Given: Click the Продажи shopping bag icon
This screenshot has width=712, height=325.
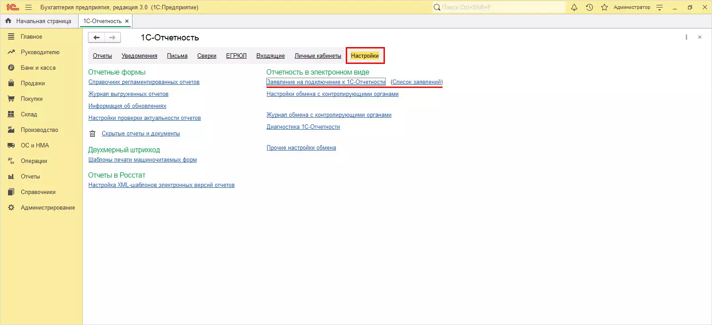Looking at the screenshot, I should [11, 83].
